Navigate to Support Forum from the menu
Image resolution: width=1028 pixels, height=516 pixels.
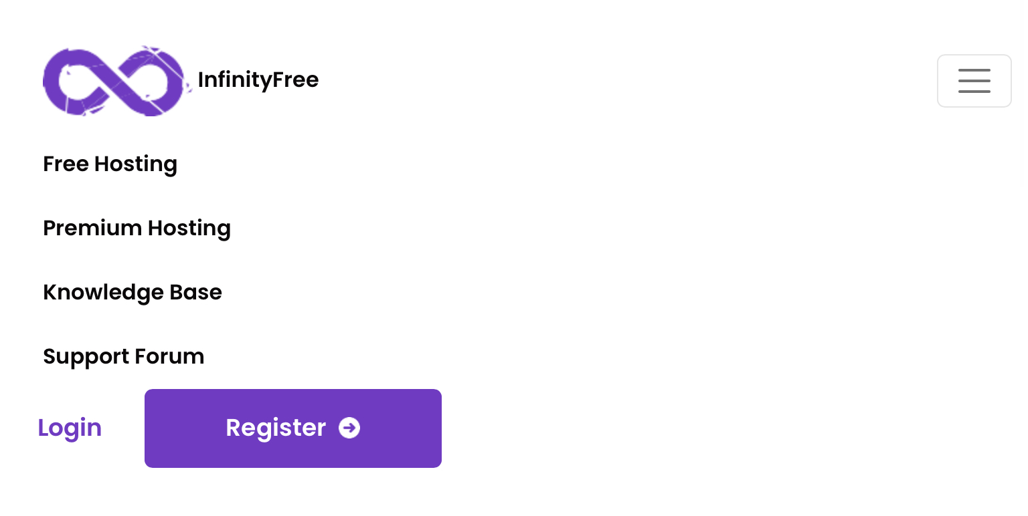(x=123, y=356)
